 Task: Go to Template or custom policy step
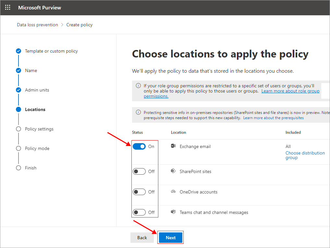[x=51, y=51]
